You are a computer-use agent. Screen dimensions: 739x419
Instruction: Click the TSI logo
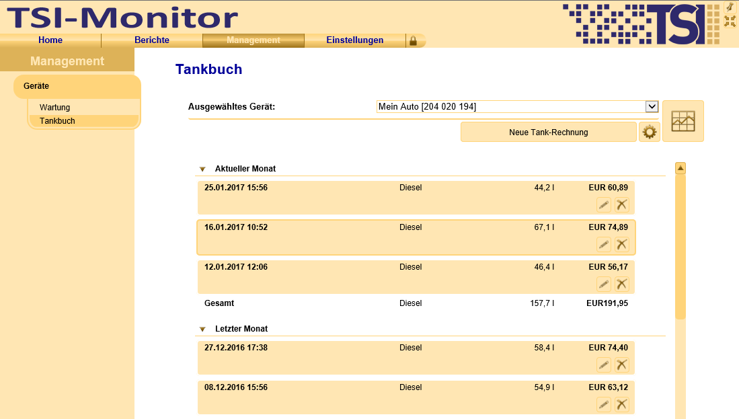click(x=641, y=24)
